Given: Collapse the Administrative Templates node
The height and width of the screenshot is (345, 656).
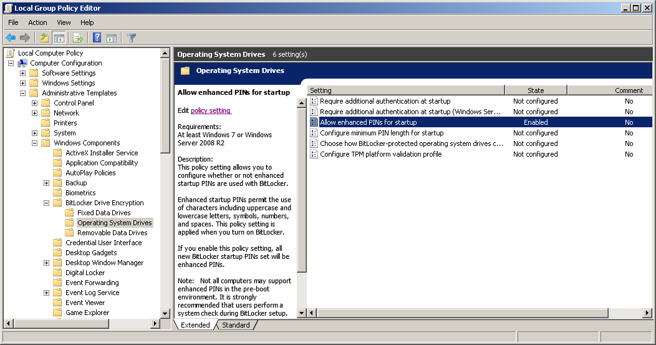Looking at the screenshot, I should point(22,94).
